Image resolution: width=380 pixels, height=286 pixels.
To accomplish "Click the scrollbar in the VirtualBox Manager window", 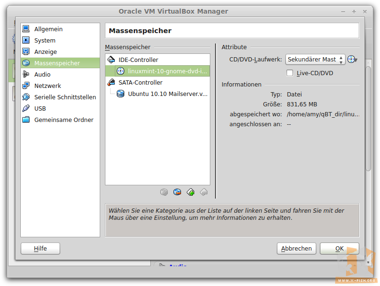I will pos(368,118).
